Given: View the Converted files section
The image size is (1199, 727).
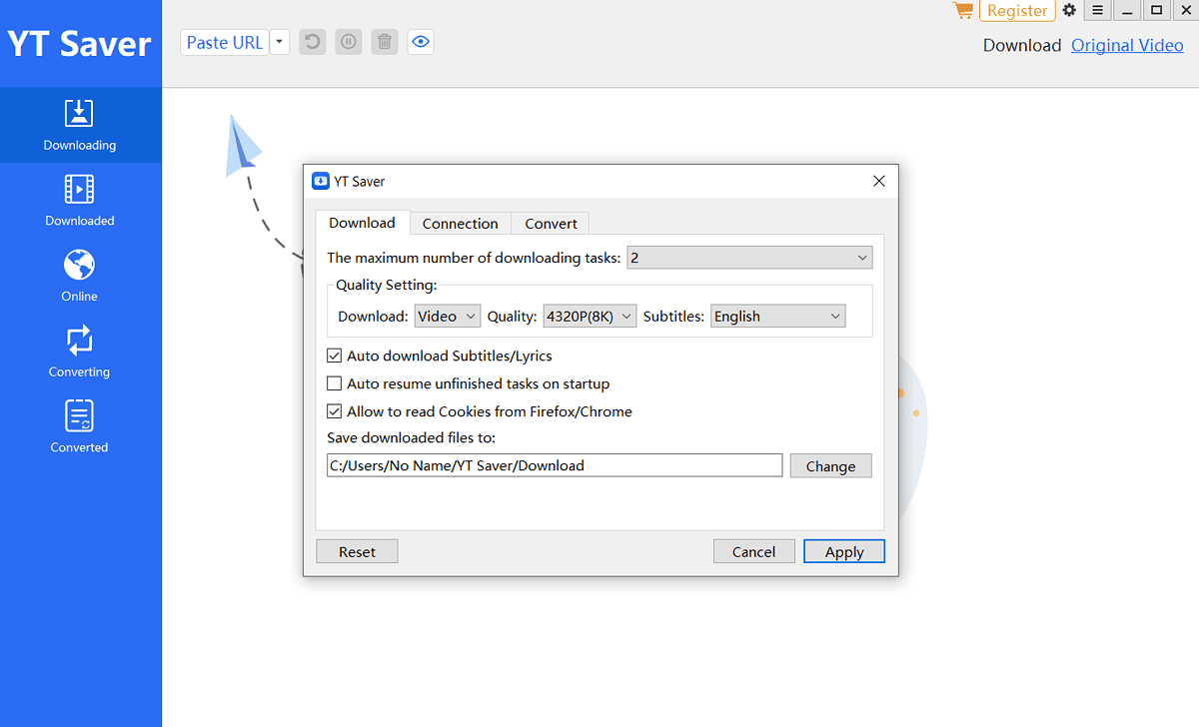Looking at the screenshot, I should 80,426.
